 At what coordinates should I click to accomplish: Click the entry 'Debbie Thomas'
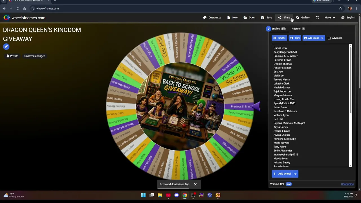pos(283,64)
